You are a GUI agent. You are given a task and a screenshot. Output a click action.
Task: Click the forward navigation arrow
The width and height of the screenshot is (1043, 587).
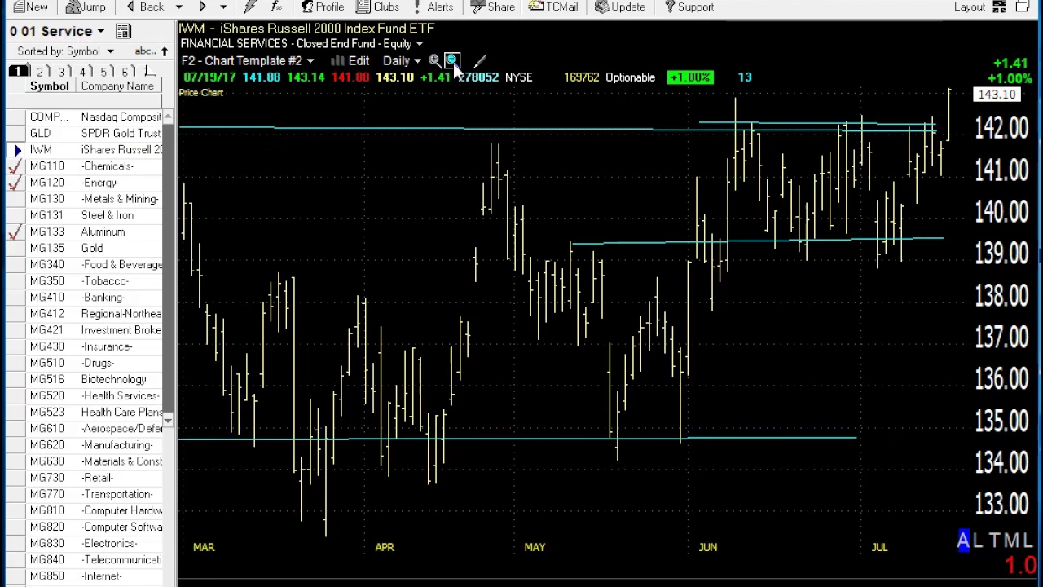202,7
